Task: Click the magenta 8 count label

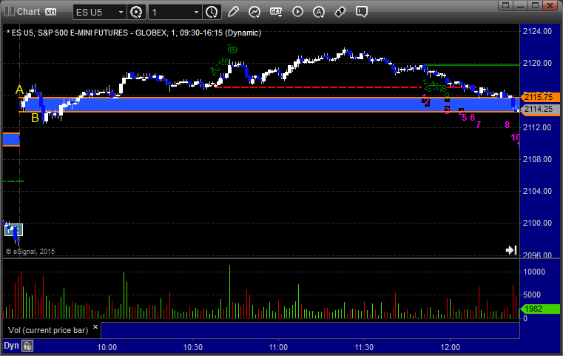Action: [507, 125]
